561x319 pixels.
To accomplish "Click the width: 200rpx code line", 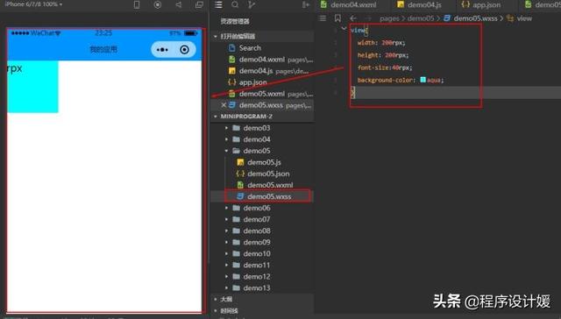I will pos(381,43).
